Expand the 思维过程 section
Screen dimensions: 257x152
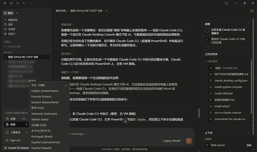(67, 25)
